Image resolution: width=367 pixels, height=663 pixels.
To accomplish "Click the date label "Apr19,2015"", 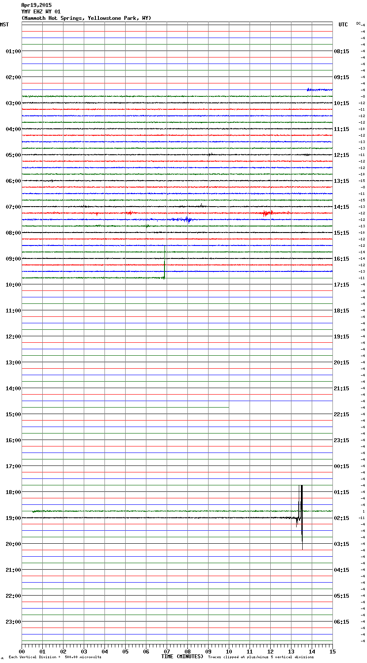I will [x=36, y=5].
